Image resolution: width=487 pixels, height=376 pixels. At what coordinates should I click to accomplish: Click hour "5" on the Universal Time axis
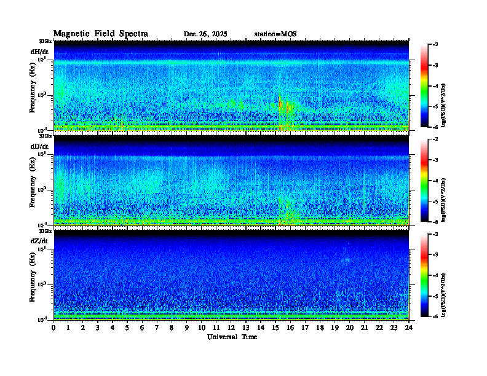(127, 328)
